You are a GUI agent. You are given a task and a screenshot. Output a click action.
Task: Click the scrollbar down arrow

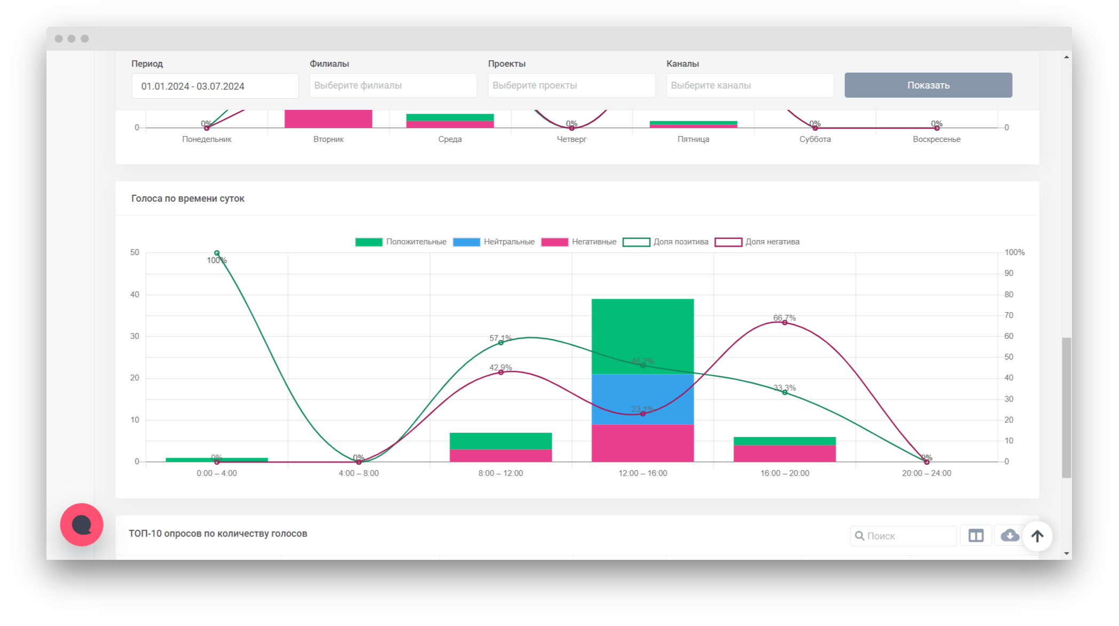[1067, 554]
